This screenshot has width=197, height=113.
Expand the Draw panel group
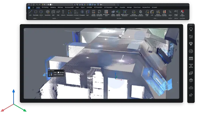[x=35, y=18]
